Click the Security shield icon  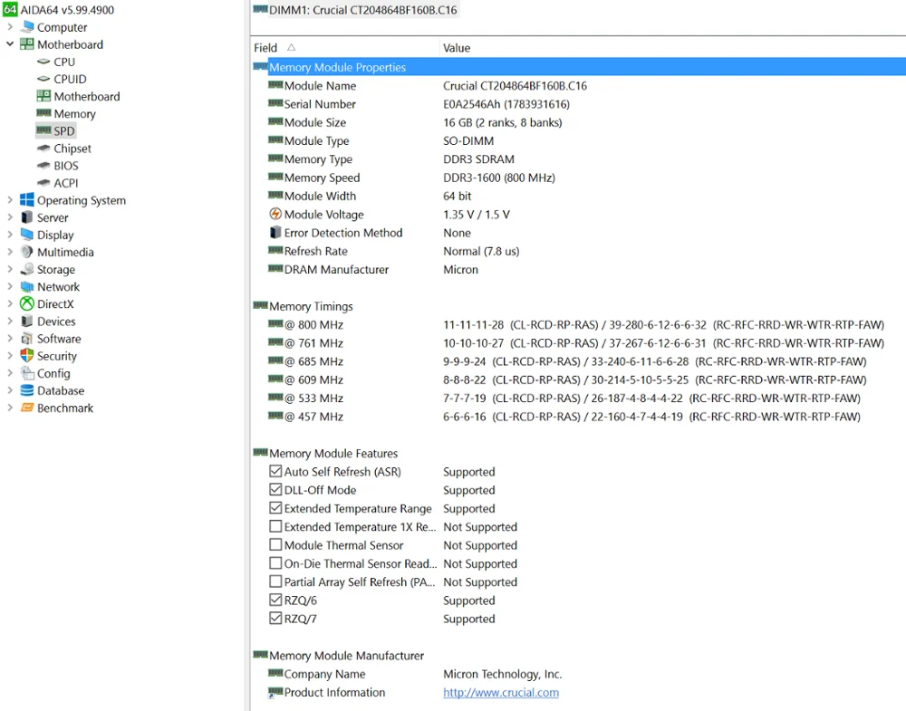[26, 355]
